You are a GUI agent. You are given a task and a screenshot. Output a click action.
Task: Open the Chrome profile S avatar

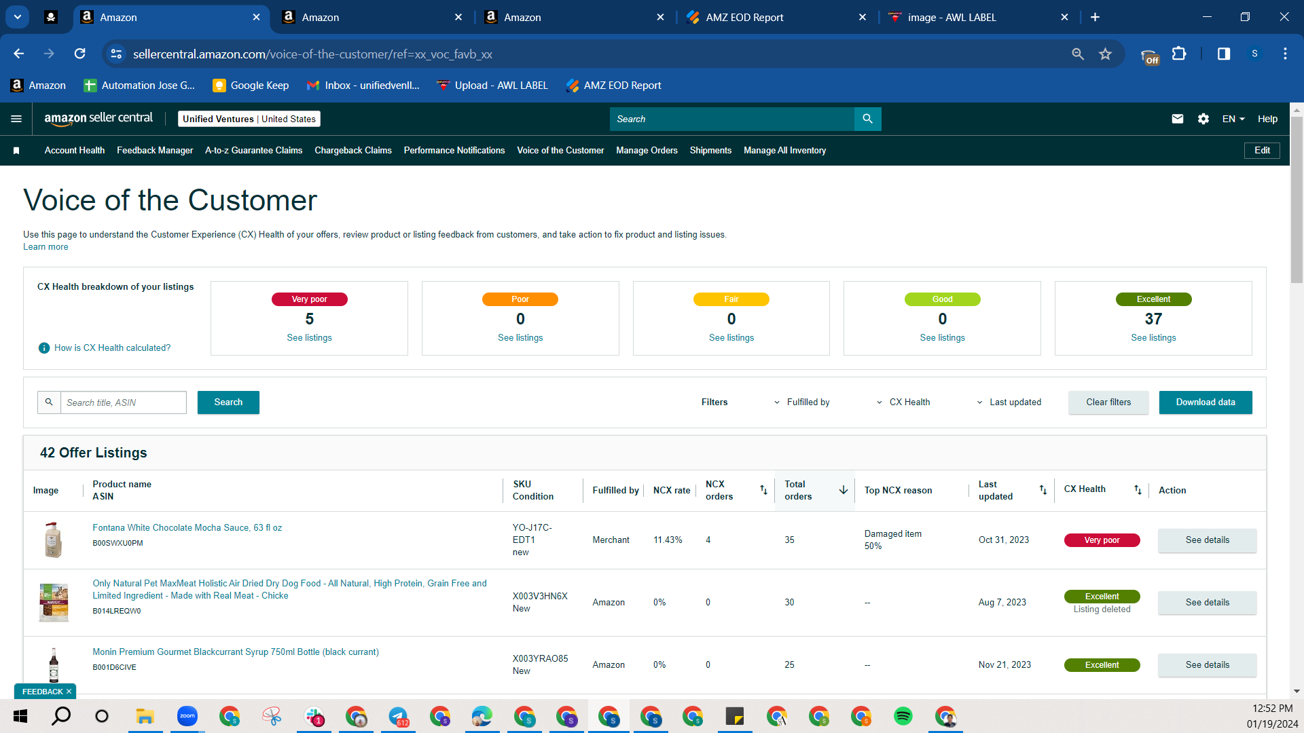[x=1254, y=54]
